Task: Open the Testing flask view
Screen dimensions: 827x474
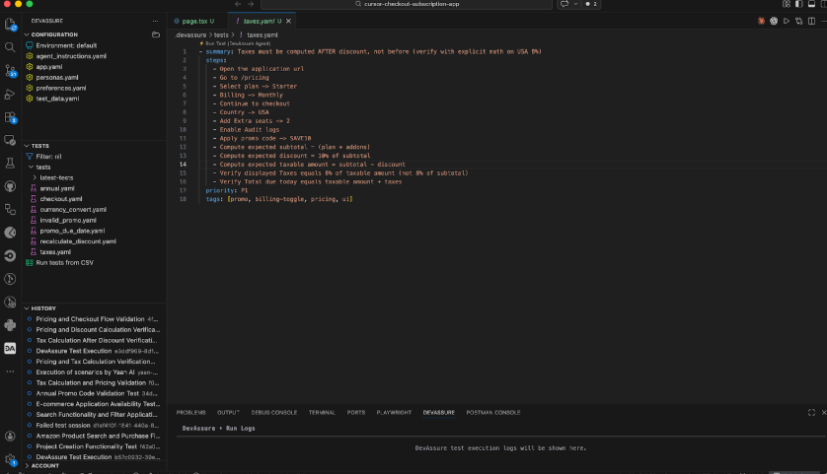Action: tap(10, 164)
